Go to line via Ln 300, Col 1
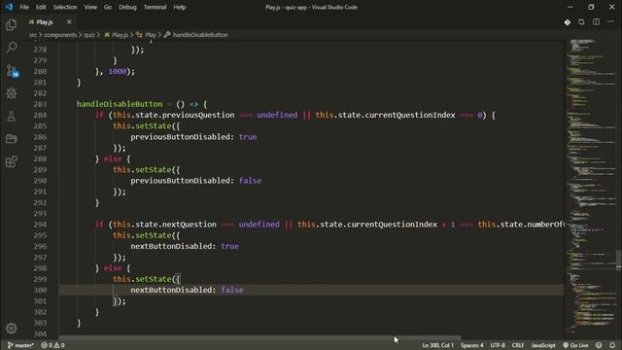 point(438,345)
